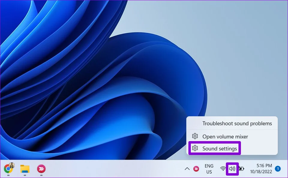Click the battery status icon

tap(241, 169)
